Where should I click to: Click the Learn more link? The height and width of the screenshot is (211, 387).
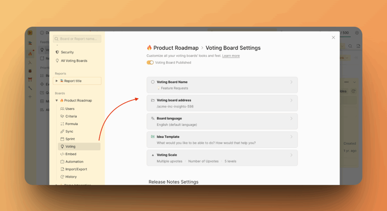click(231, 56)
